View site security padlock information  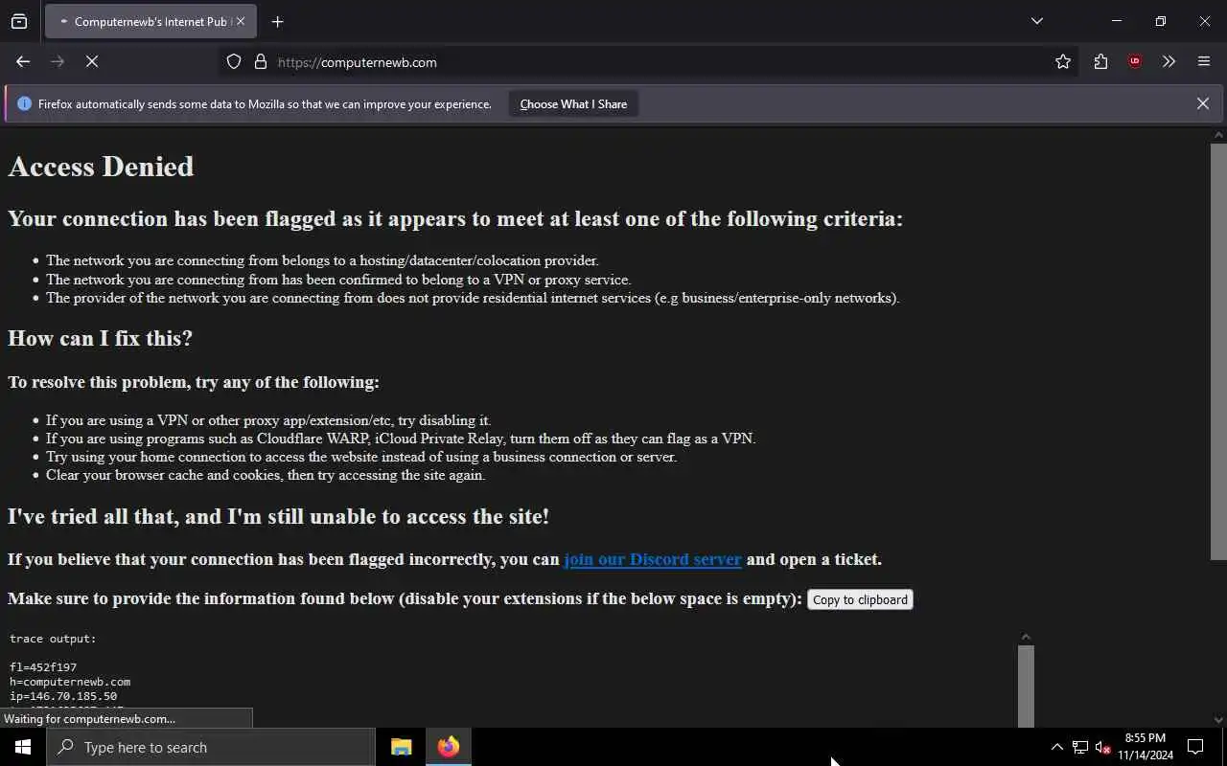[x=260, y=61]
